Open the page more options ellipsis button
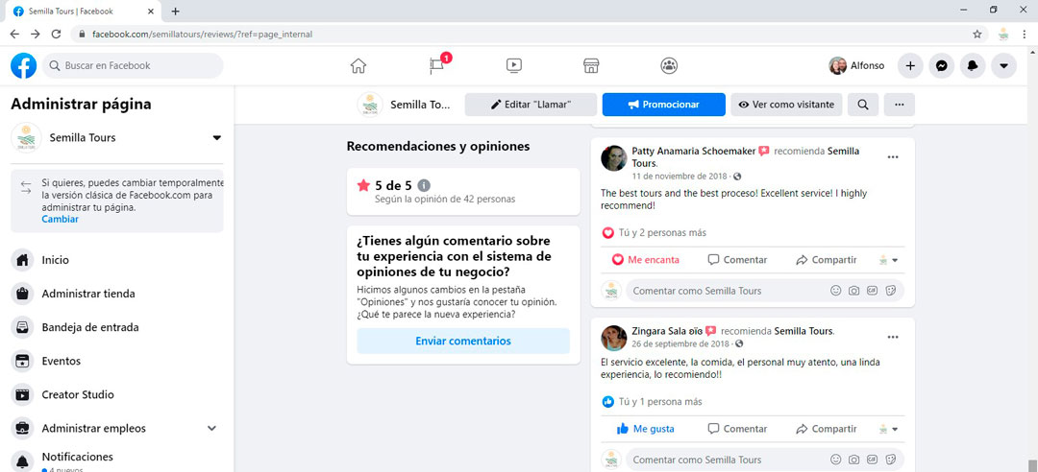1038x472 pixels. coord(899,105)
